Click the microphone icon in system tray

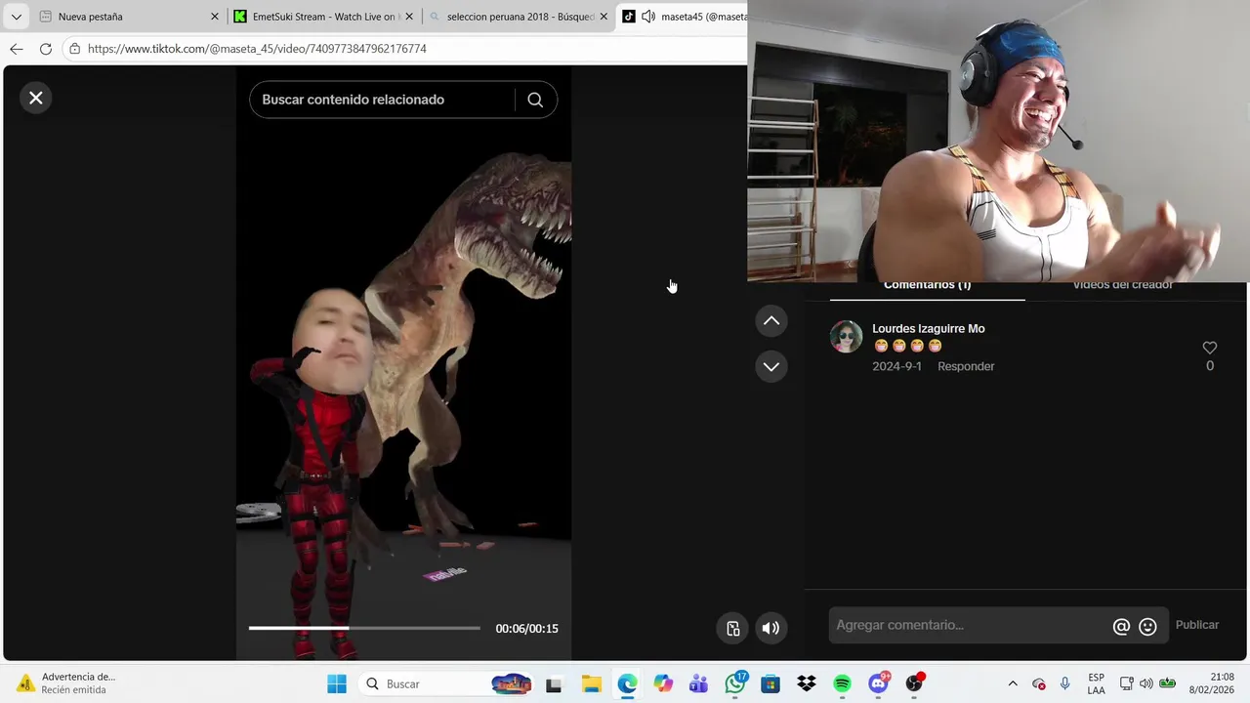pos(1065,683)
